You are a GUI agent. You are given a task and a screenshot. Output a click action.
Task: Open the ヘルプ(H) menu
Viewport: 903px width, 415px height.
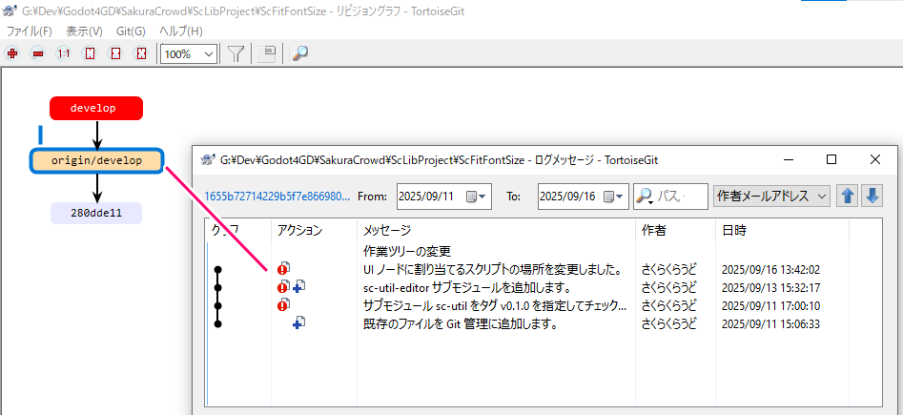click(x=181, y=31)
